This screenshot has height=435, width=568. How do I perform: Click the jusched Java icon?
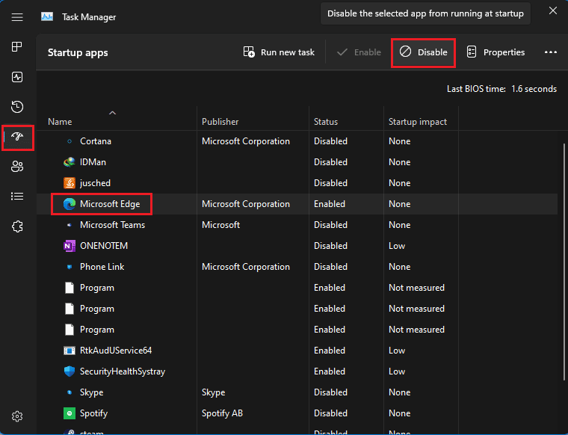click(x=70, y=183)
